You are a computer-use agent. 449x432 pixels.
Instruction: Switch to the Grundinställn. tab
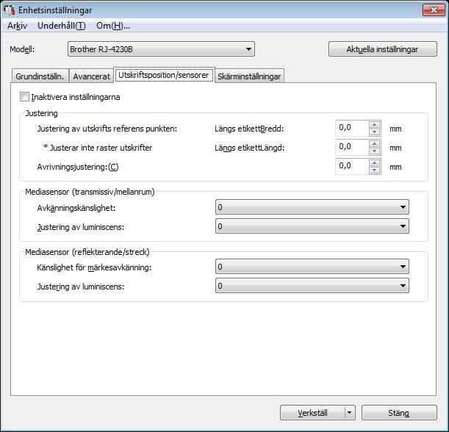(40, 76)
